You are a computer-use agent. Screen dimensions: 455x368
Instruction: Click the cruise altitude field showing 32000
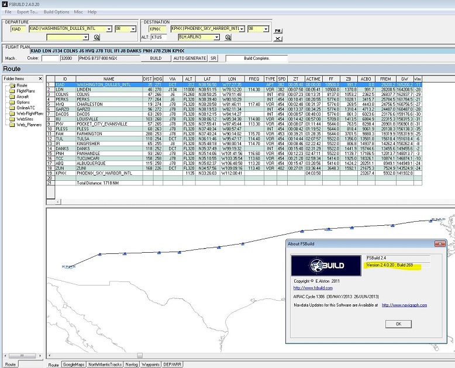(69, 59)
